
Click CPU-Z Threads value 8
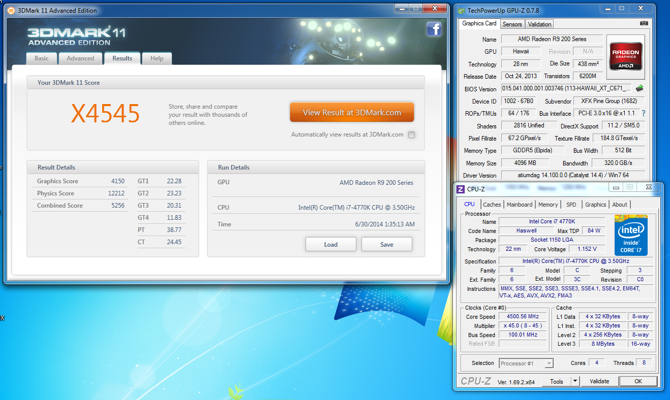pyautogui.click(x=644, y=363)
